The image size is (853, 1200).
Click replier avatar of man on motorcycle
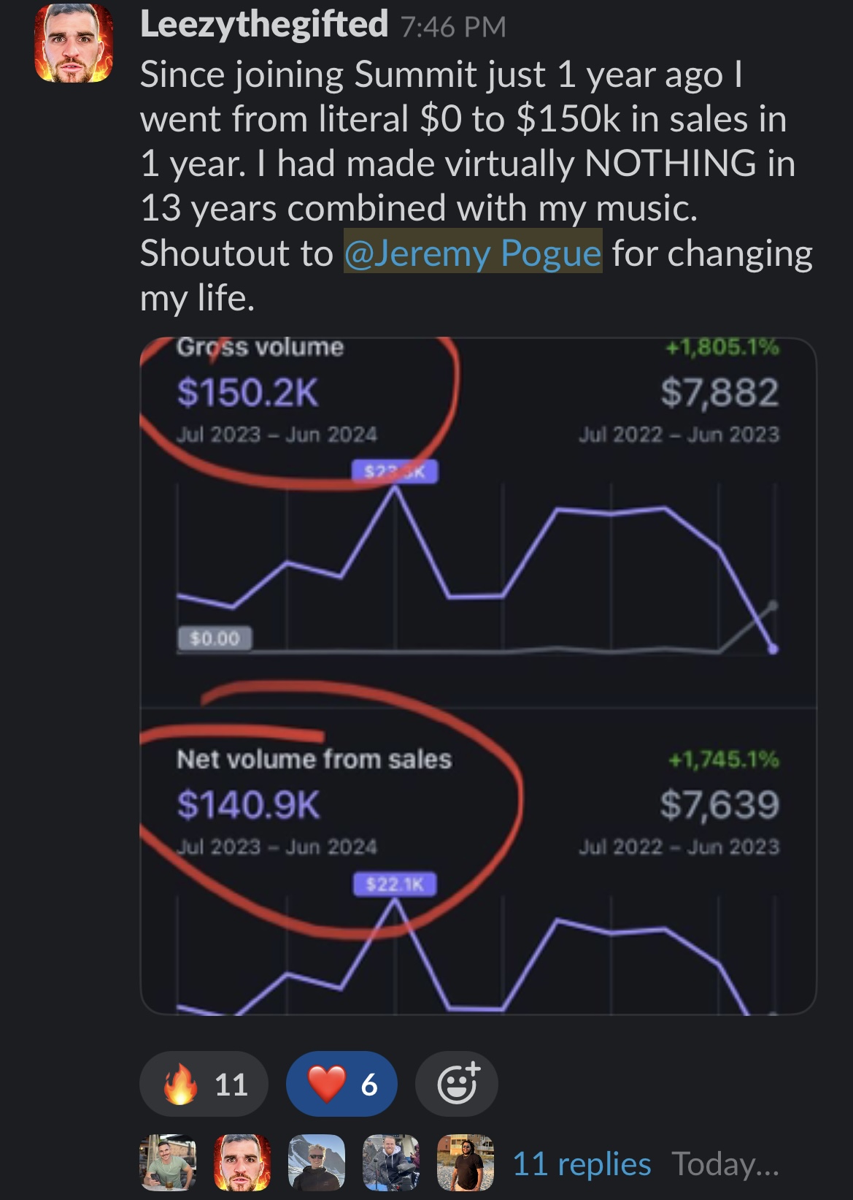391,1163
